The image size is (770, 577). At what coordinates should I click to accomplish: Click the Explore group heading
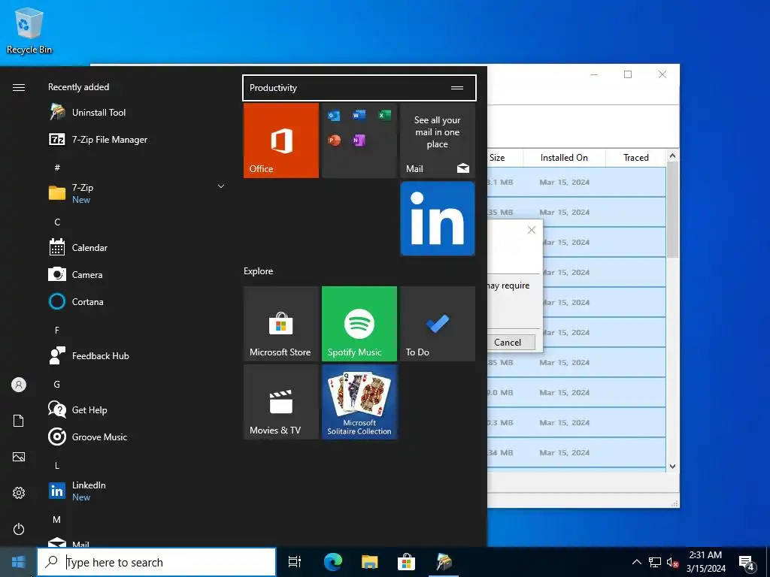click(259, 270)
